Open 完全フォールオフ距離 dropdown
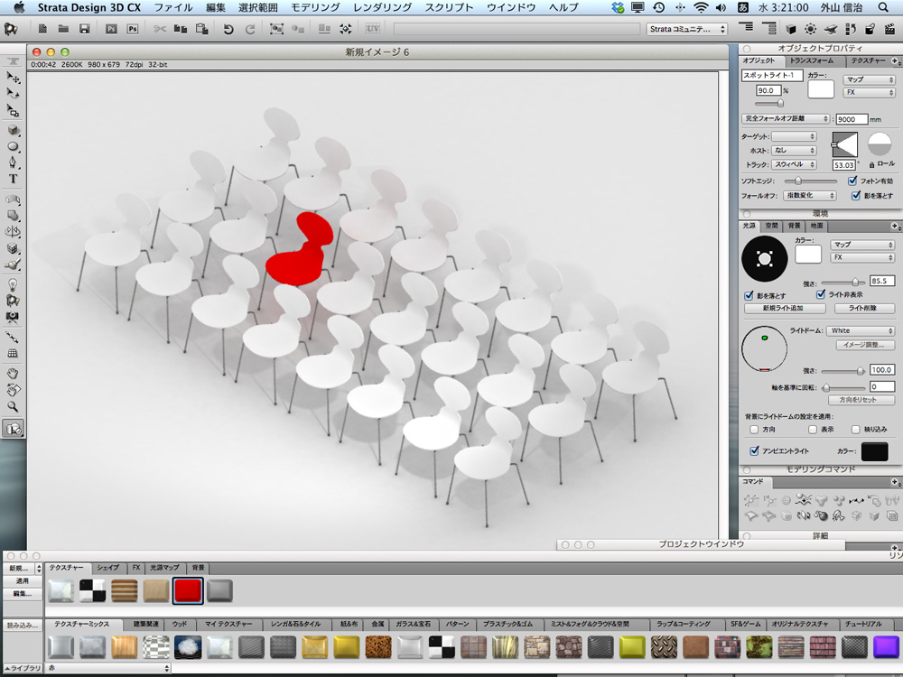 click(786, 118)
